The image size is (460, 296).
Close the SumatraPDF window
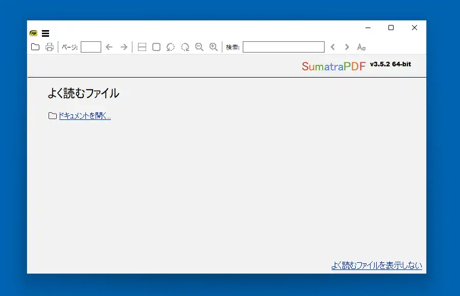tap(414, 28)
